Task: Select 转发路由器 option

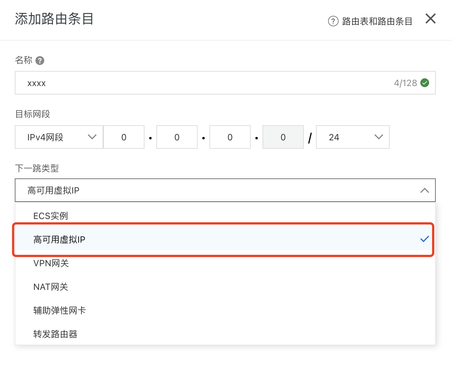Action: pos(225,334)
